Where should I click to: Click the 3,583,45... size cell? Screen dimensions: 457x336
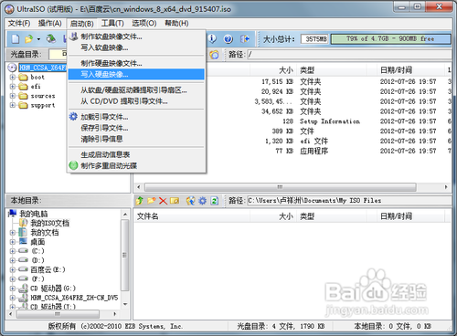(x=273, y=101)
